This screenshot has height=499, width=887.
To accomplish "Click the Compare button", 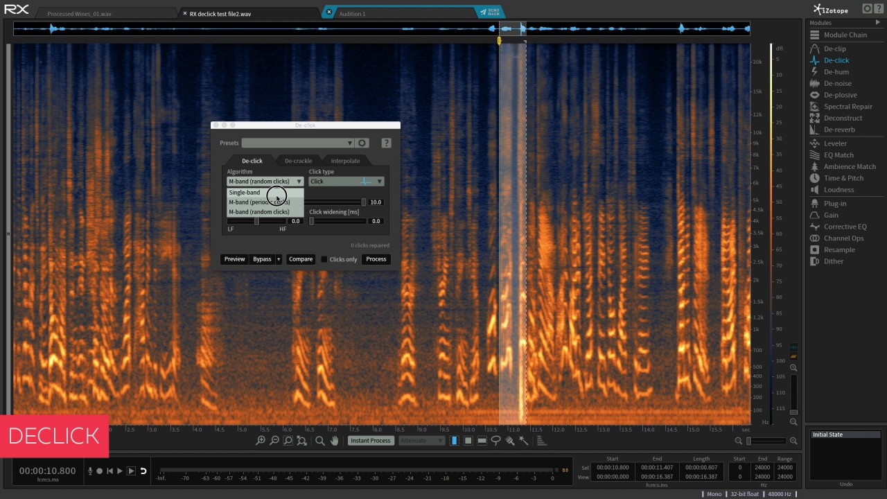I will [x=301, y=259].
